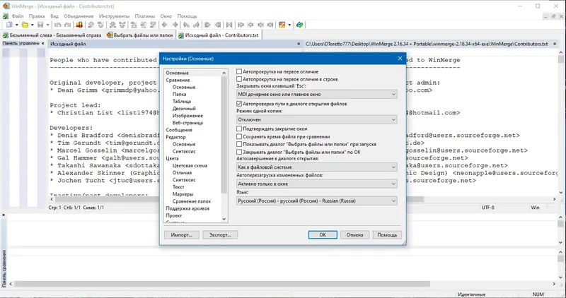Viewport: 566px width, 298px height.
Task: Click the Помощь button in settings dialog
Action: [387, 235]
